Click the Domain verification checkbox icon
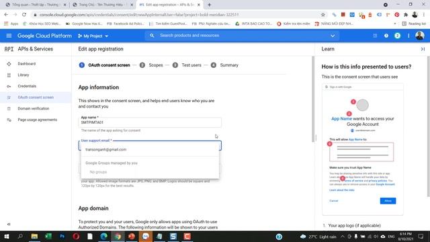This screenshot has width=430, height=242. [x=9, y=109]
